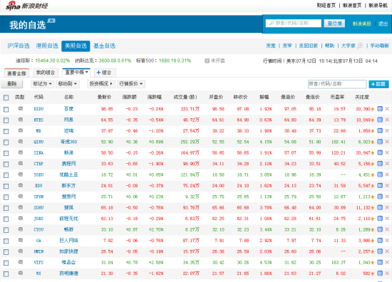Click the 手动刷新 link
The image size is (392, 282).
379,46
